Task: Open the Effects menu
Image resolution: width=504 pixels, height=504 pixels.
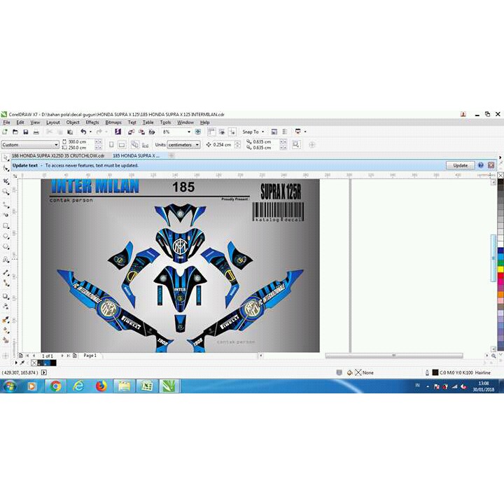Action: click(92, 122)
